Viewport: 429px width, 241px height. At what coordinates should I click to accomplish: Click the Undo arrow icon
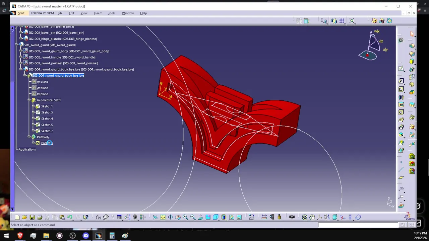point(70,217)
